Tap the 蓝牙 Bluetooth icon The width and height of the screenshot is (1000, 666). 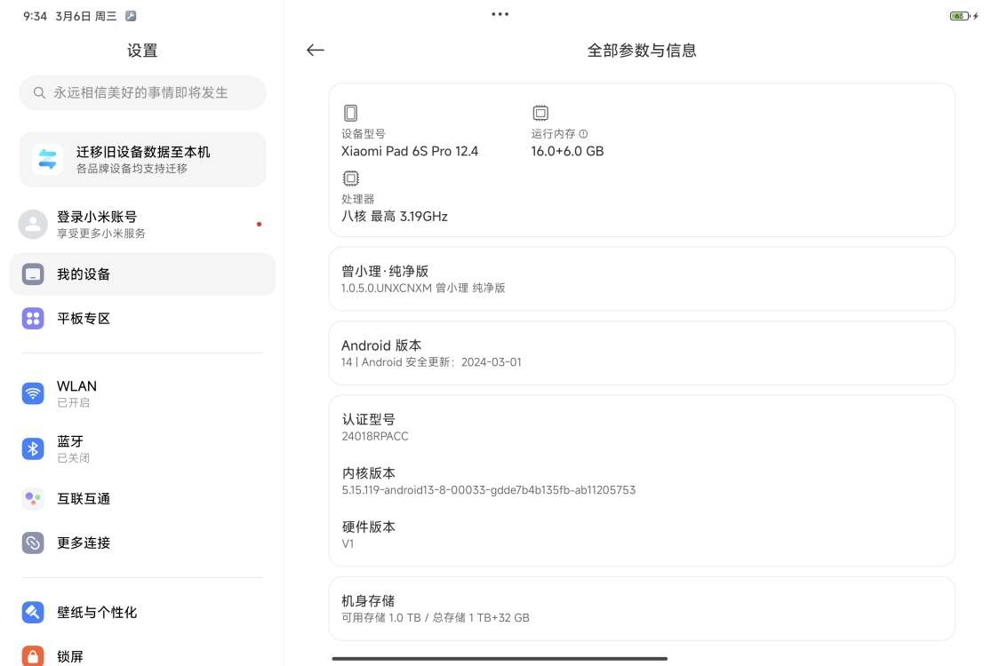point(33,448)
